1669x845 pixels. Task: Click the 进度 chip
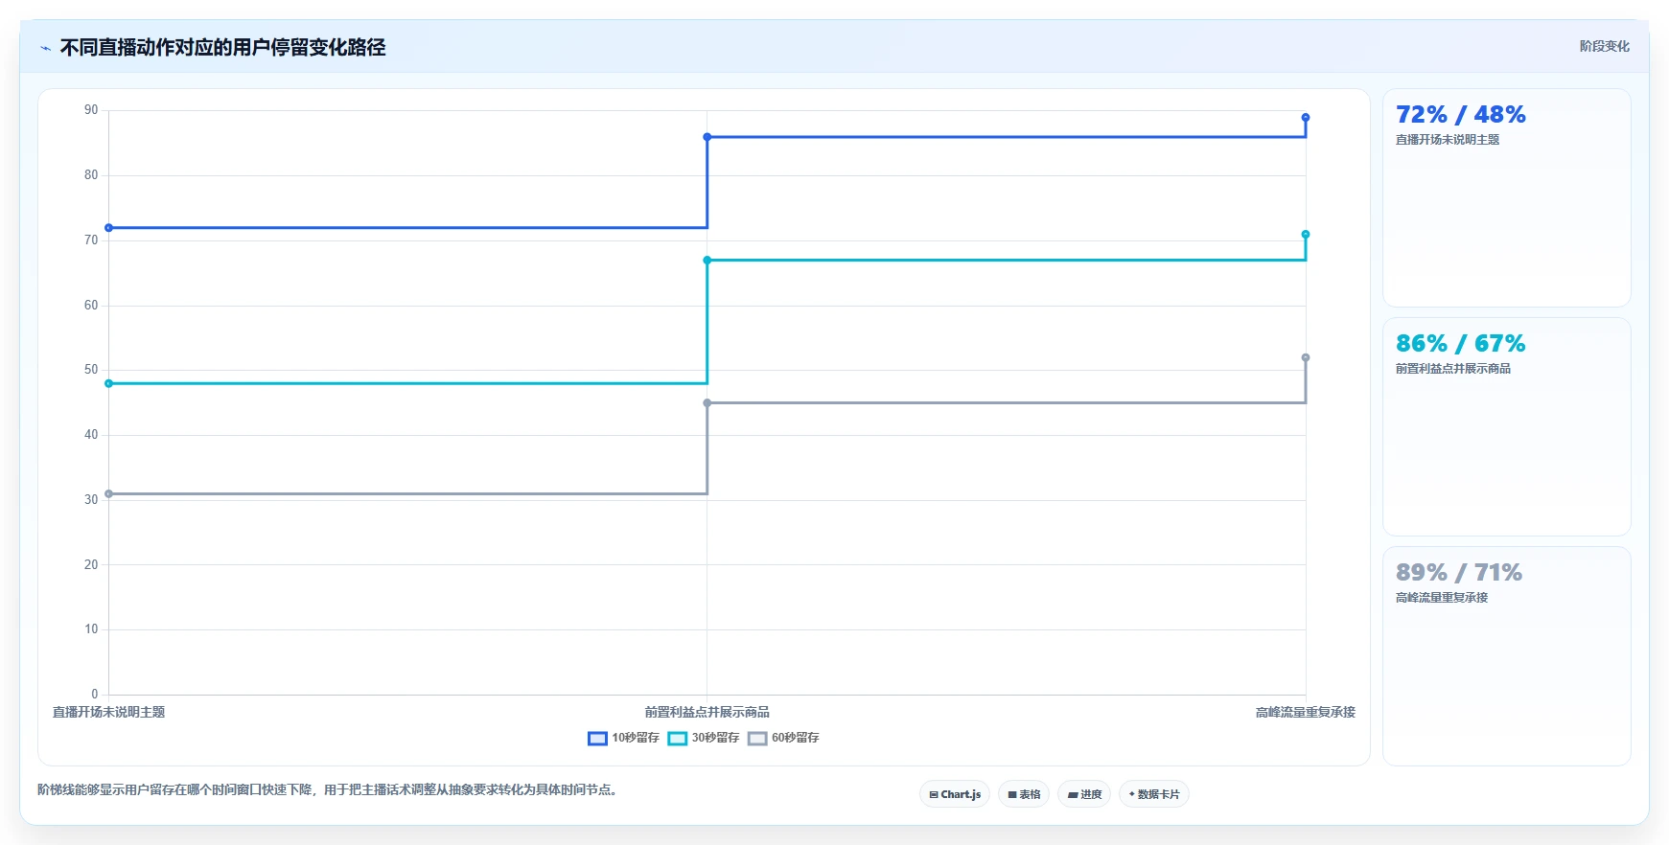coord(1084,794)
